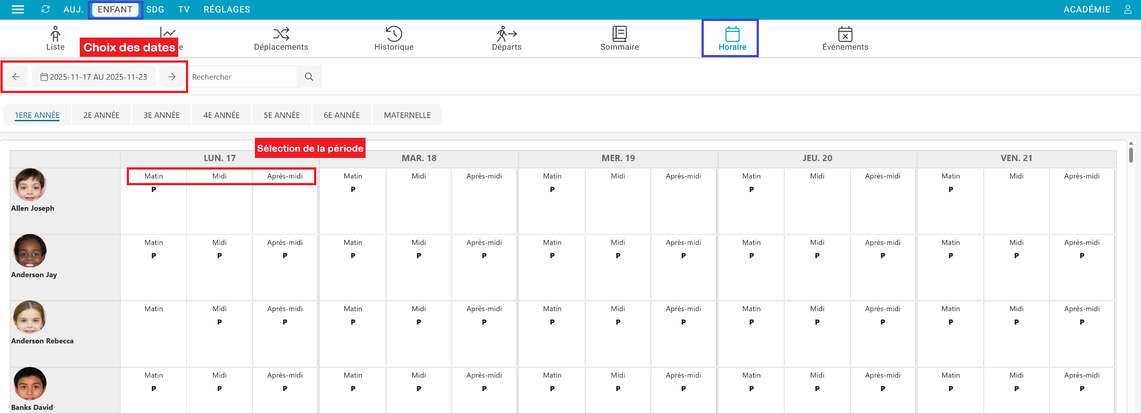Click the refresh sync icon
The width and height of the screenshot is (1141, 413).
[x=45, y=9]
